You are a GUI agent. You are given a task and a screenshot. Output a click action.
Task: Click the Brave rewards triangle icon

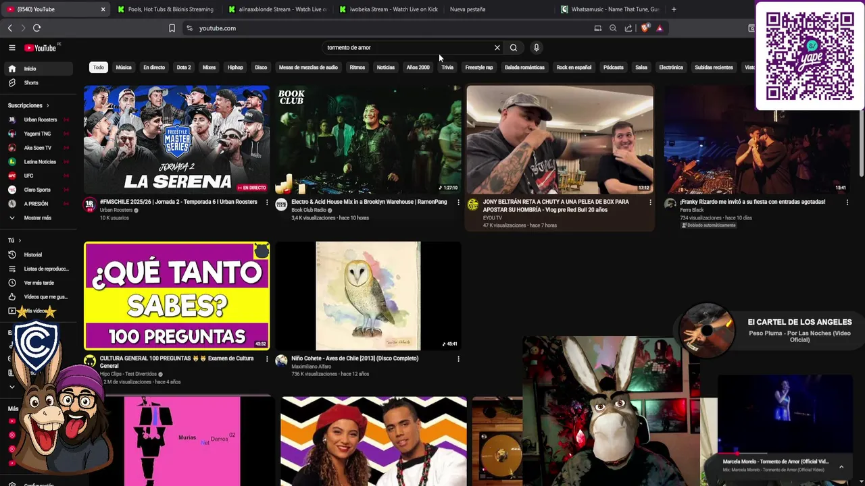[660, 28]
